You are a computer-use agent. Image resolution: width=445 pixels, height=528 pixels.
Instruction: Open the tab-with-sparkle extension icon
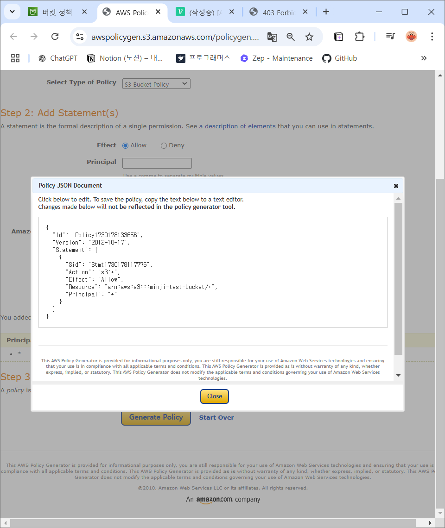338,37
